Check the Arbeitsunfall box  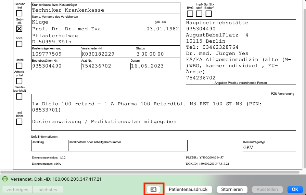[19, 81]
